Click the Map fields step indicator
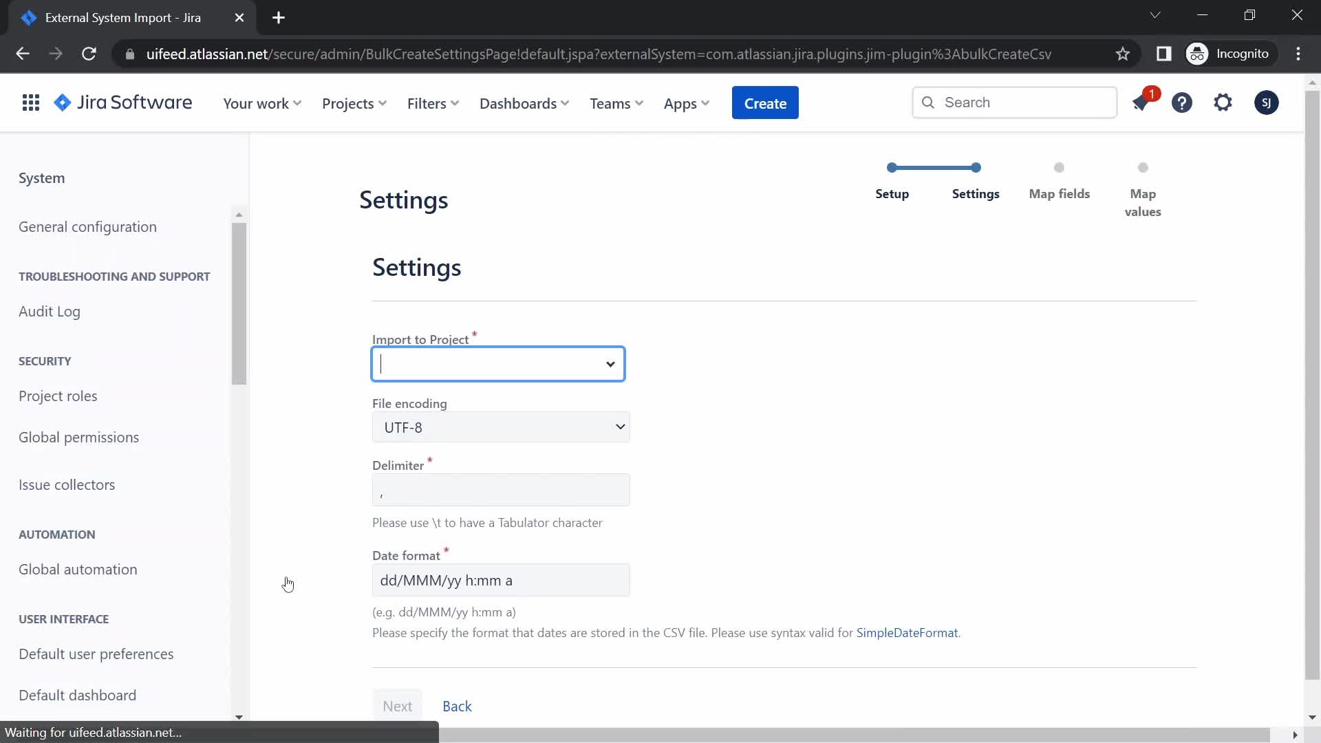 pos(1059,167)
